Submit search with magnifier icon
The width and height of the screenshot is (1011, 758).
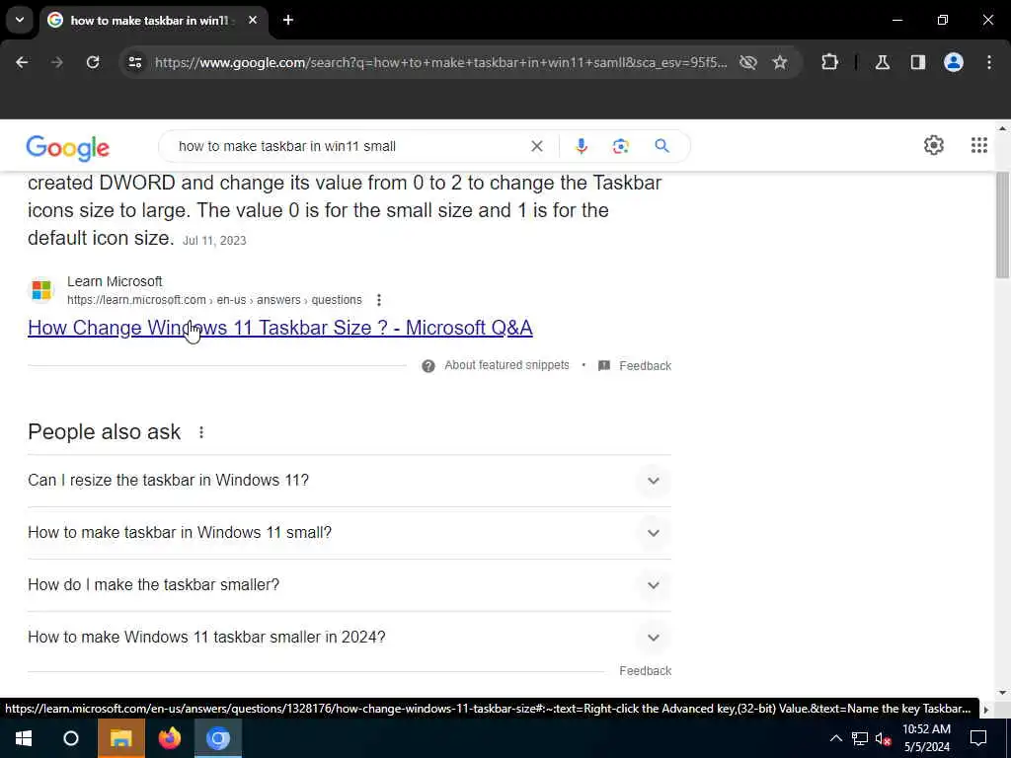(661, 146)
